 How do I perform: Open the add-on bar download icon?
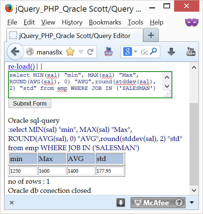pos(121,203)
